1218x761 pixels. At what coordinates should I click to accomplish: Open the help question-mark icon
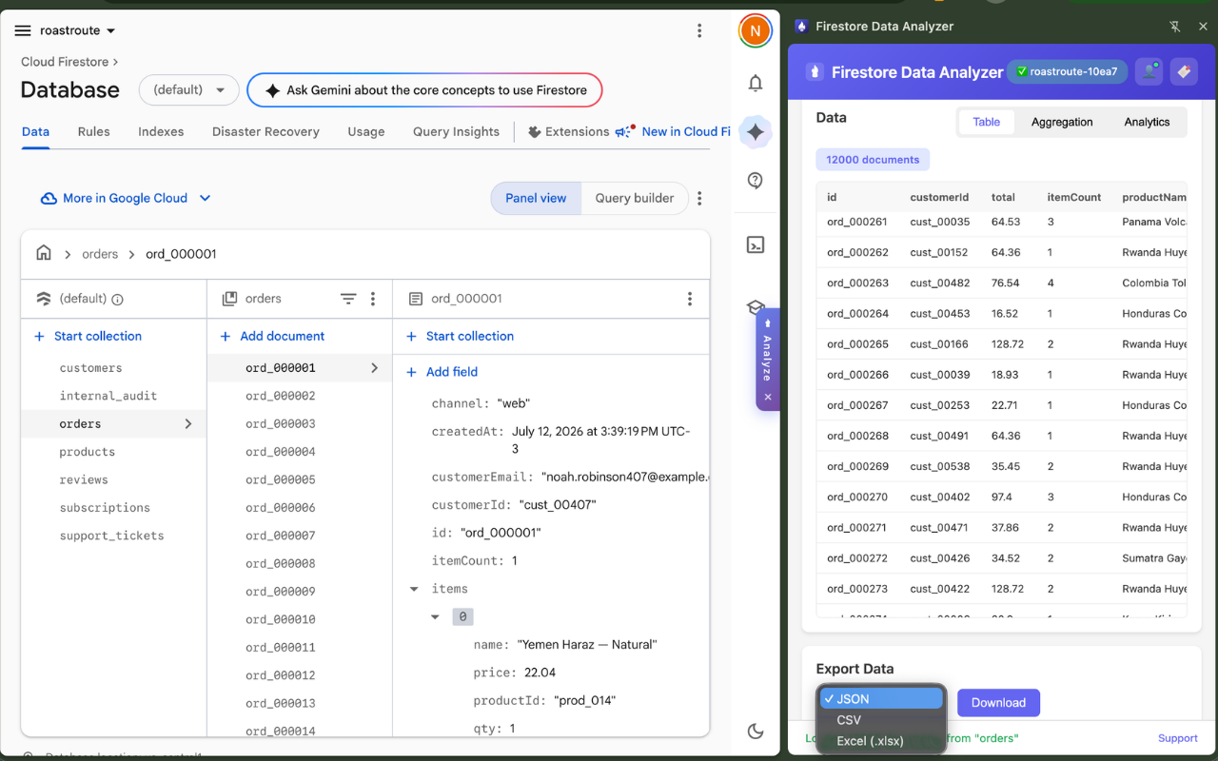(756, 181)
